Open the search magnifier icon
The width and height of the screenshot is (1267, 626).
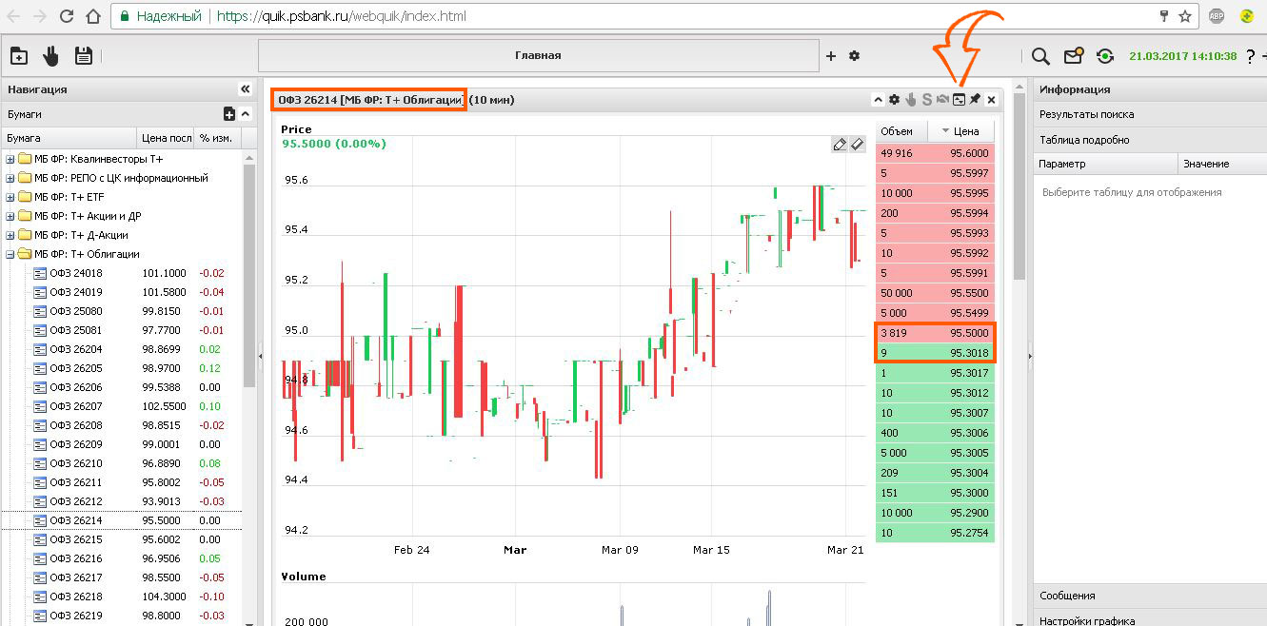click(1040, 56)
